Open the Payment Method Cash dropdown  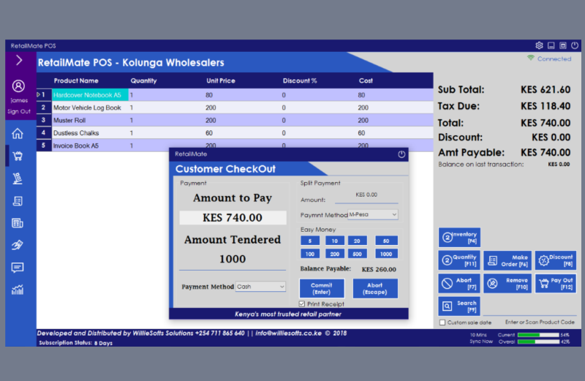(x=260, y=287)
